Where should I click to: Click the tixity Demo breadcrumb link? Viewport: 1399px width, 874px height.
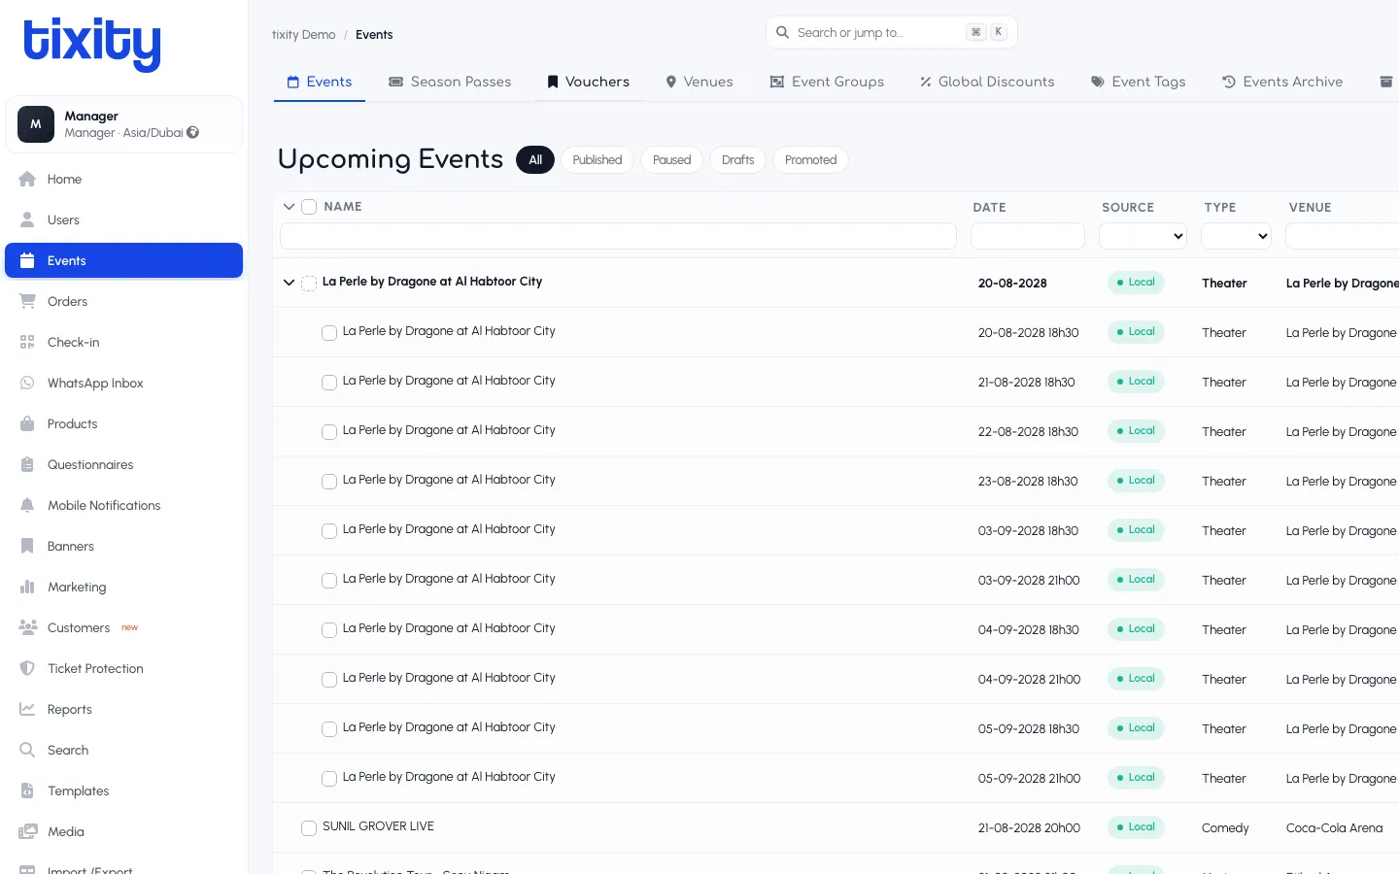point(303,35)
